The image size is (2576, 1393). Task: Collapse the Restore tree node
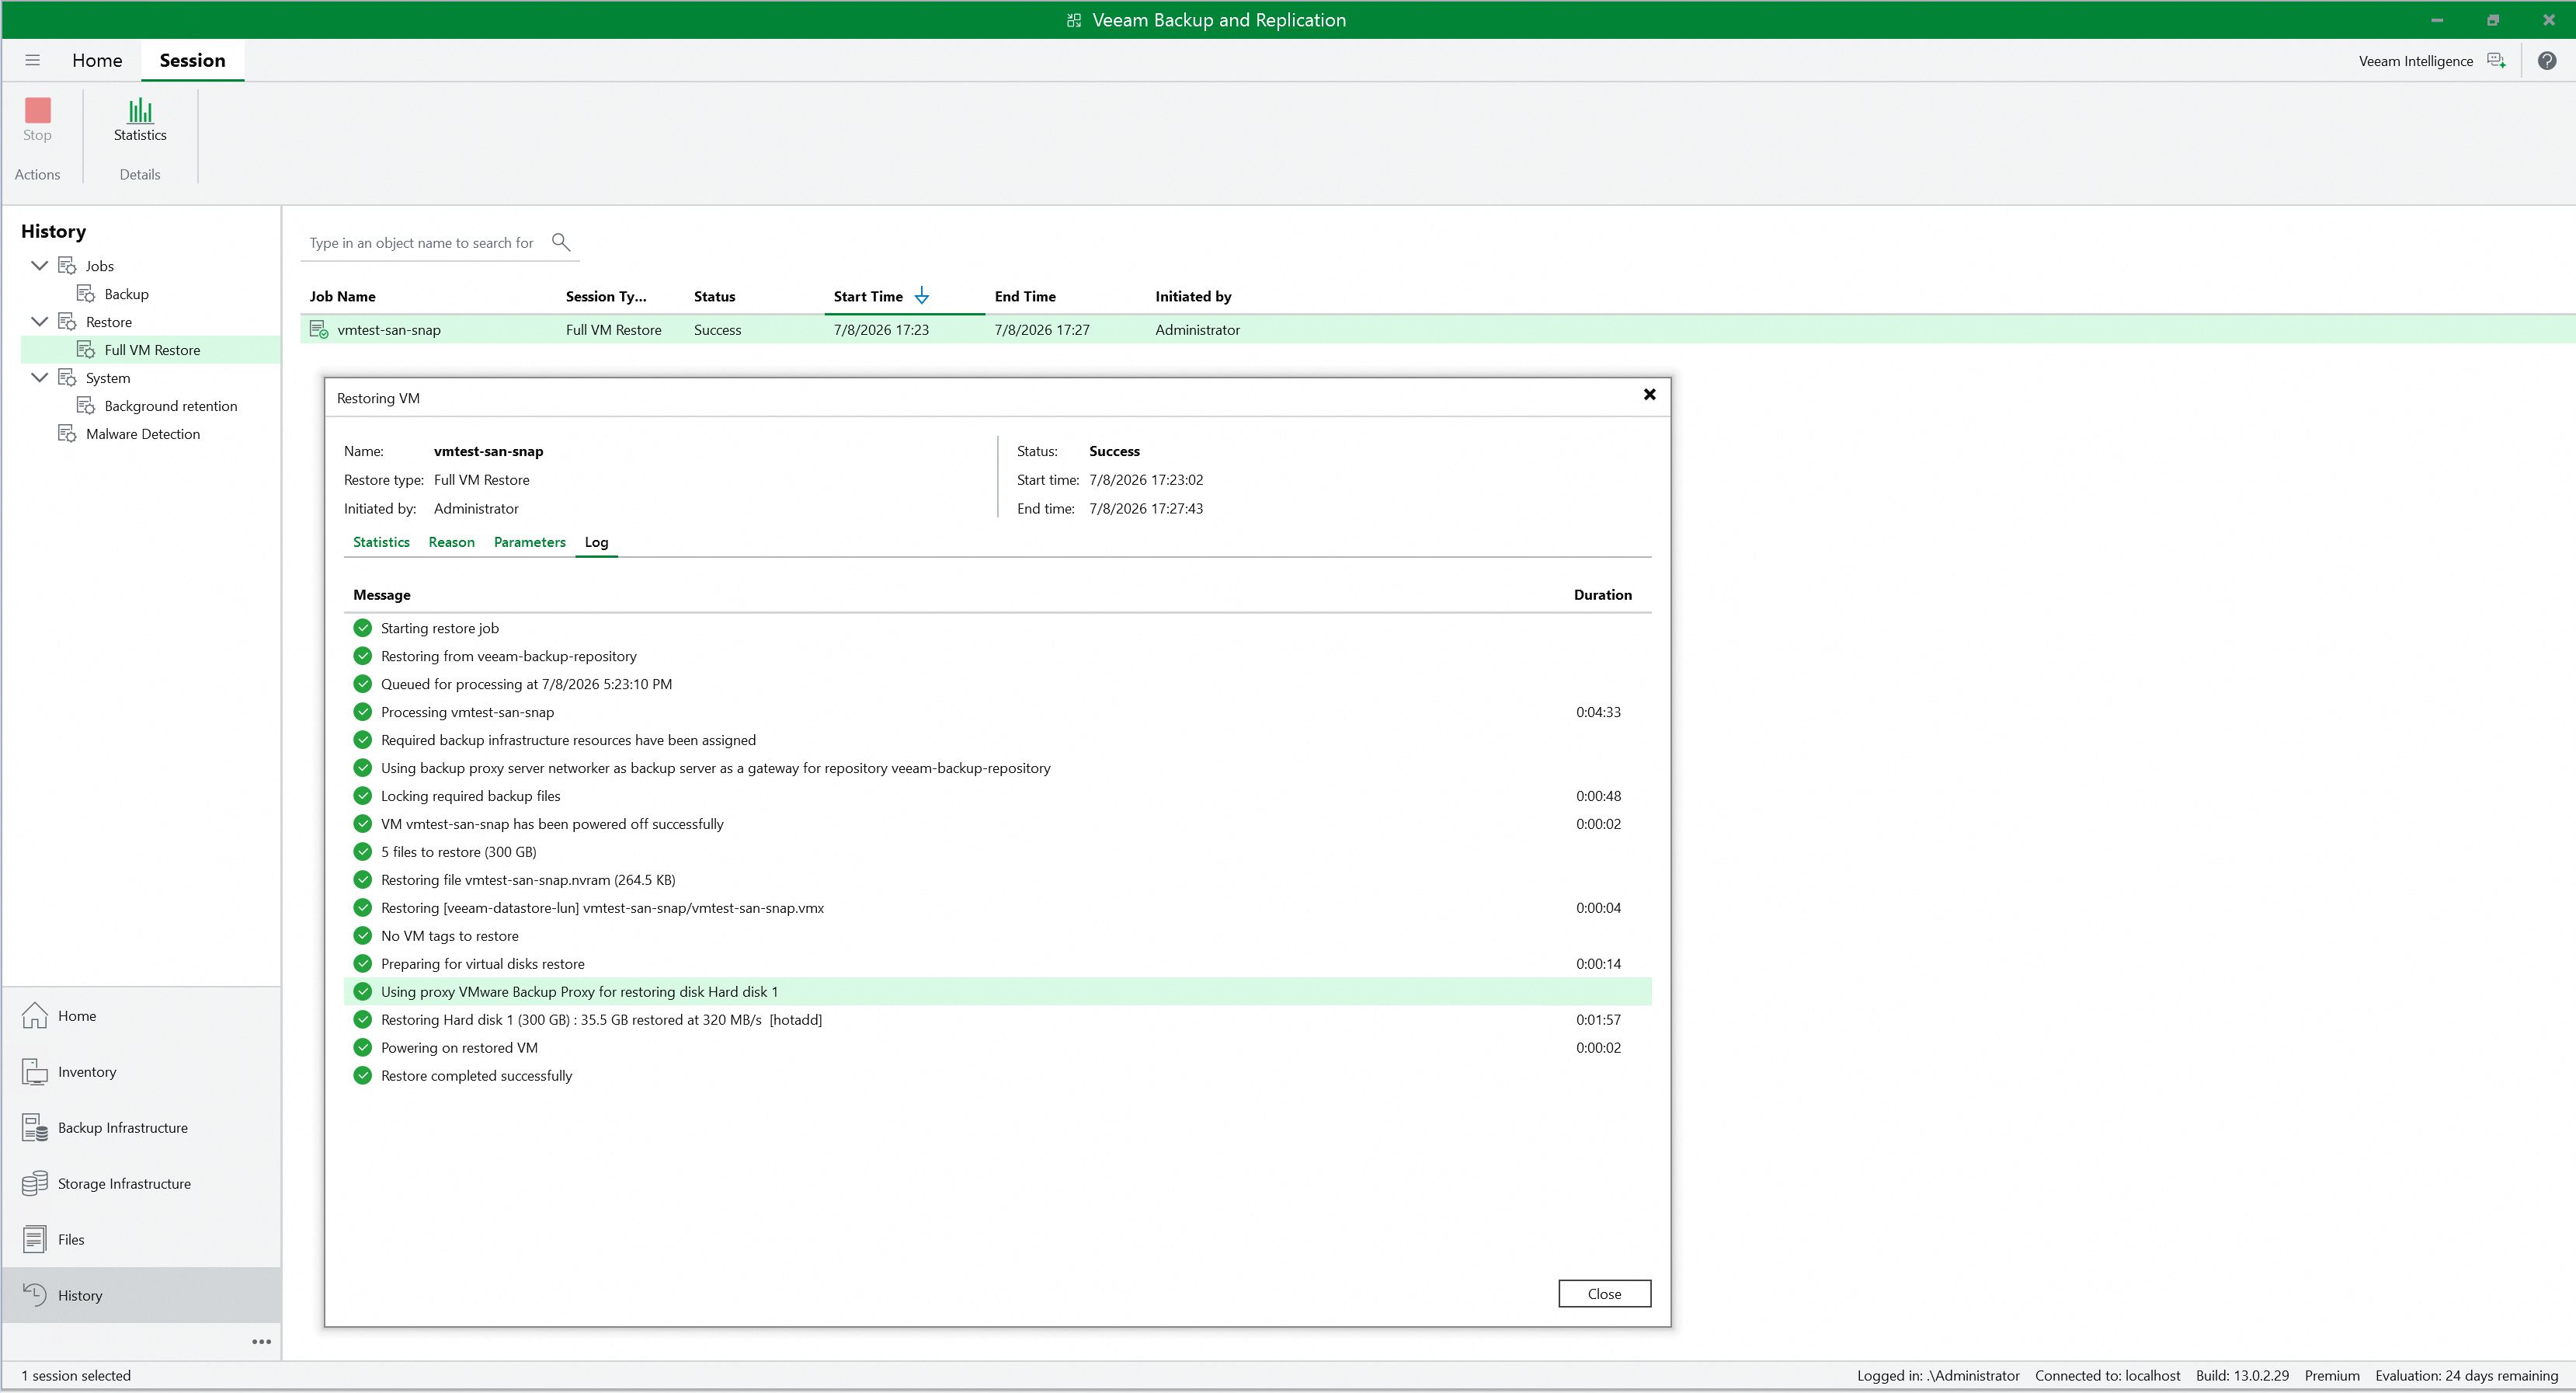point(40,321)
